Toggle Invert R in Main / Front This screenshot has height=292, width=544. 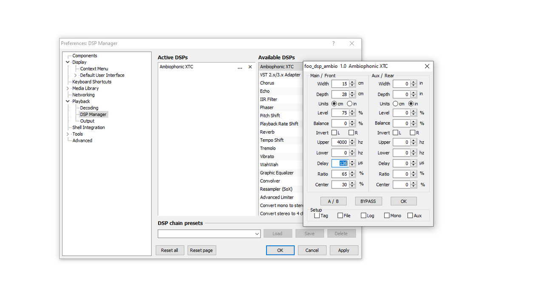[351, 133]
